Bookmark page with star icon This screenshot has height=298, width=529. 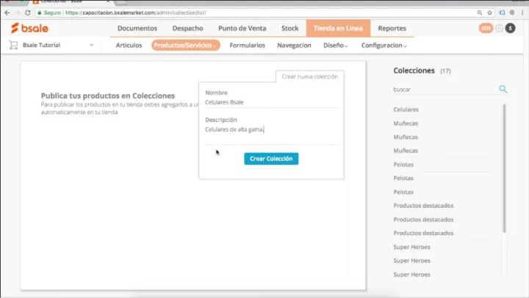489,12
